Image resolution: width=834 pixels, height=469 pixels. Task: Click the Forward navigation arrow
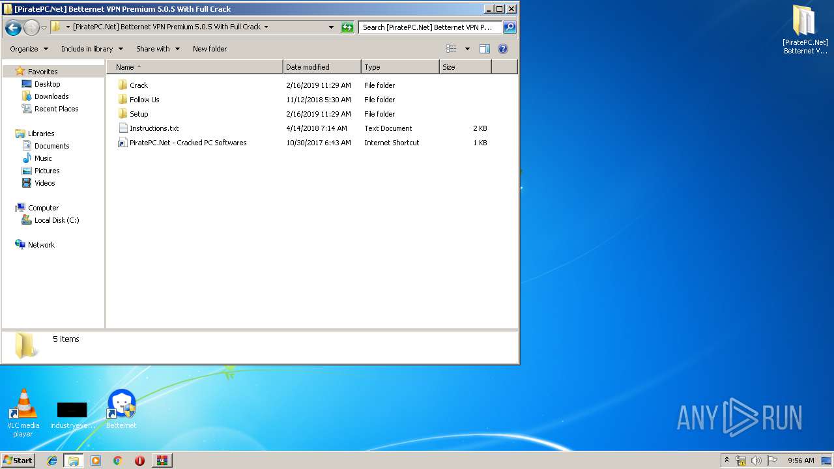pyautogui.click(x=31, y=27)
